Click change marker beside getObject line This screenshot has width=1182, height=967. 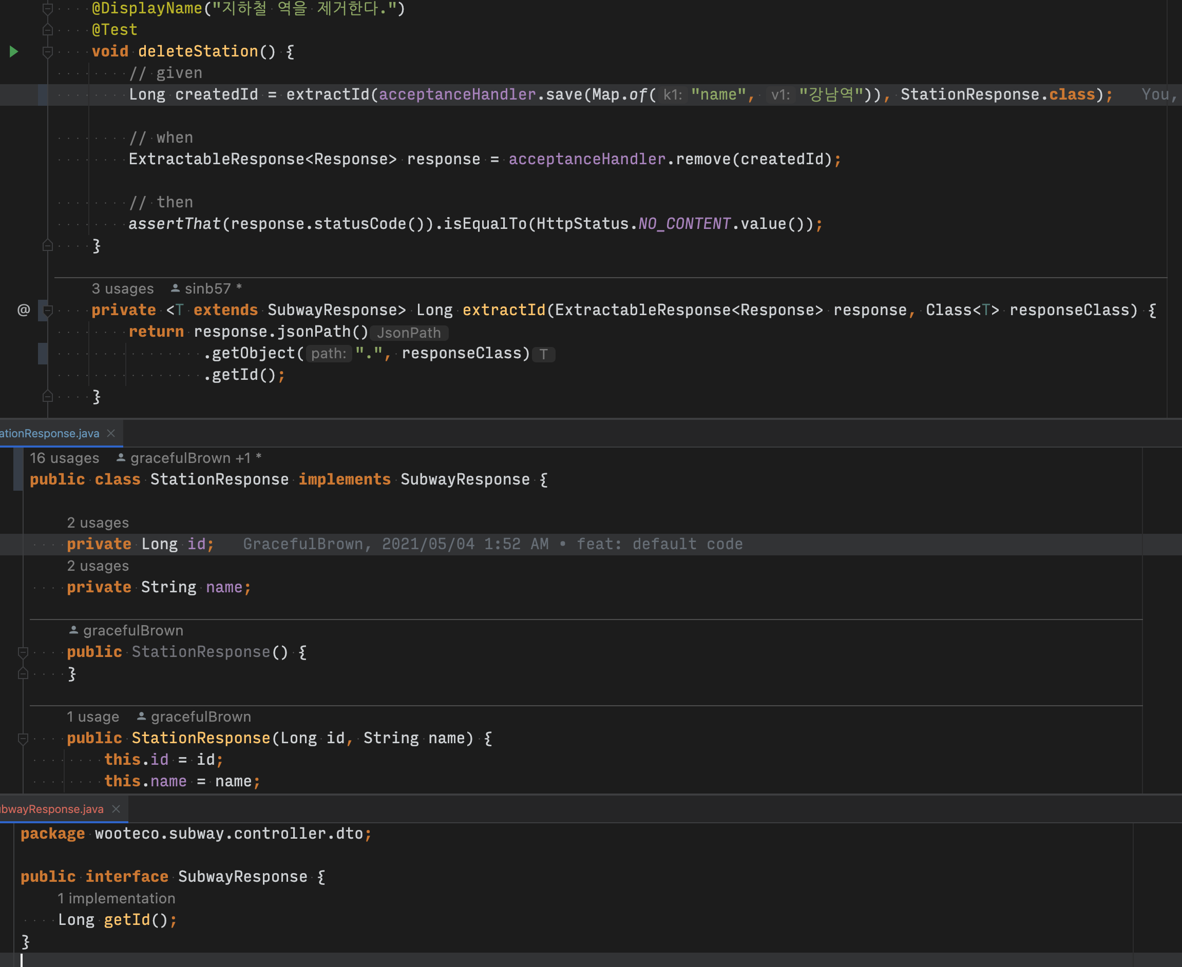[x=42, y=354]
